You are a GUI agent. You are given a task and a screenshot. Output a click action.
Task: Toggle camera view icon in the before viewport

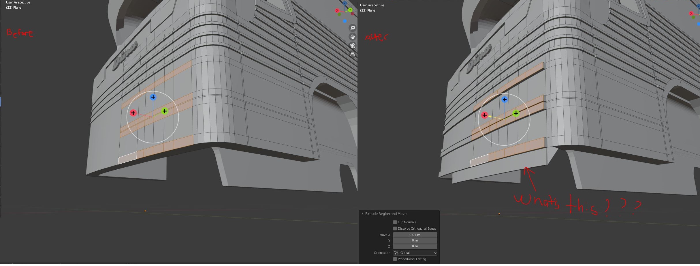pos(352,46)
